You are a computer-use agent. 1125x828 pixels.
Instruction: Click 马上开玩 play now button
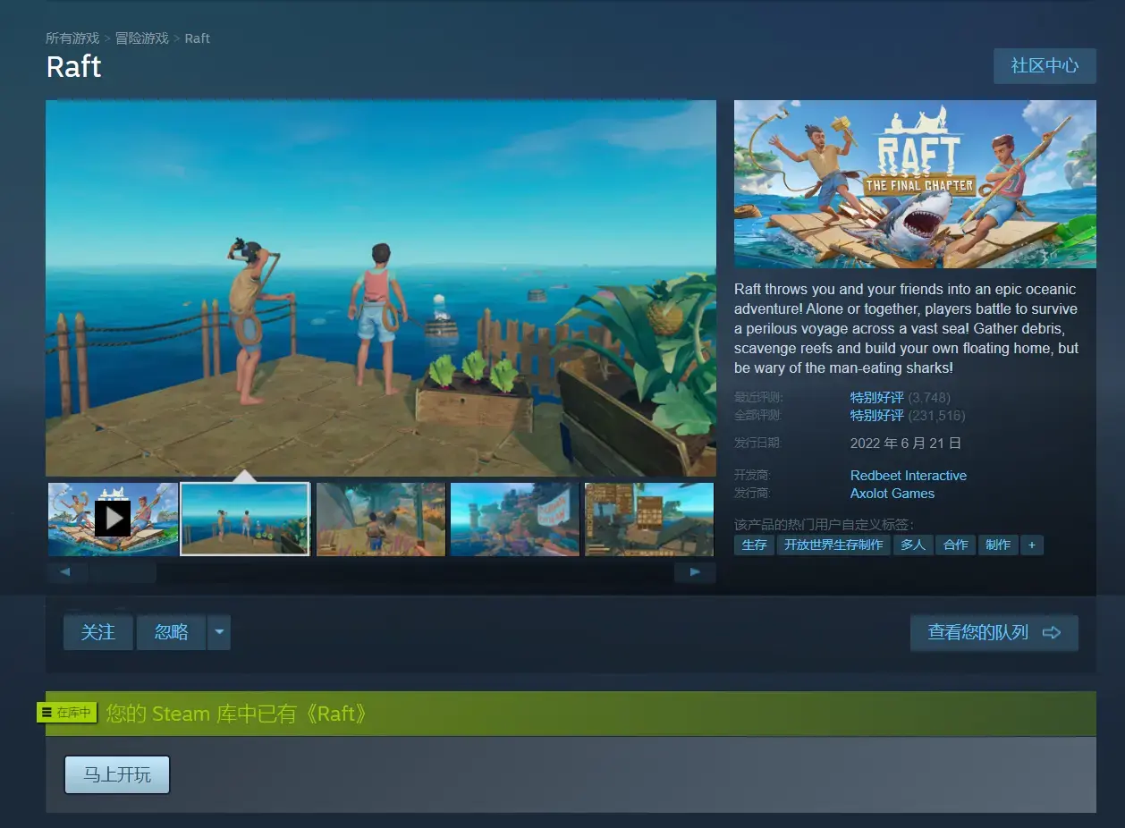click(x=117, y=774)
